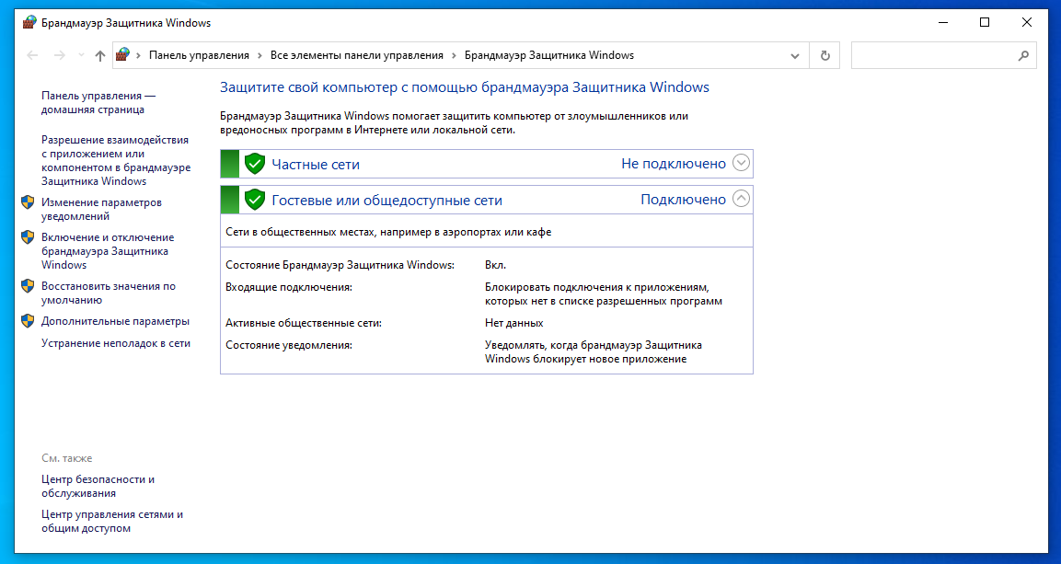This screenshot has width=1061, height=564.
Task: Select Панель управления in the breadcrumb
Action: [x=199, y=55]
